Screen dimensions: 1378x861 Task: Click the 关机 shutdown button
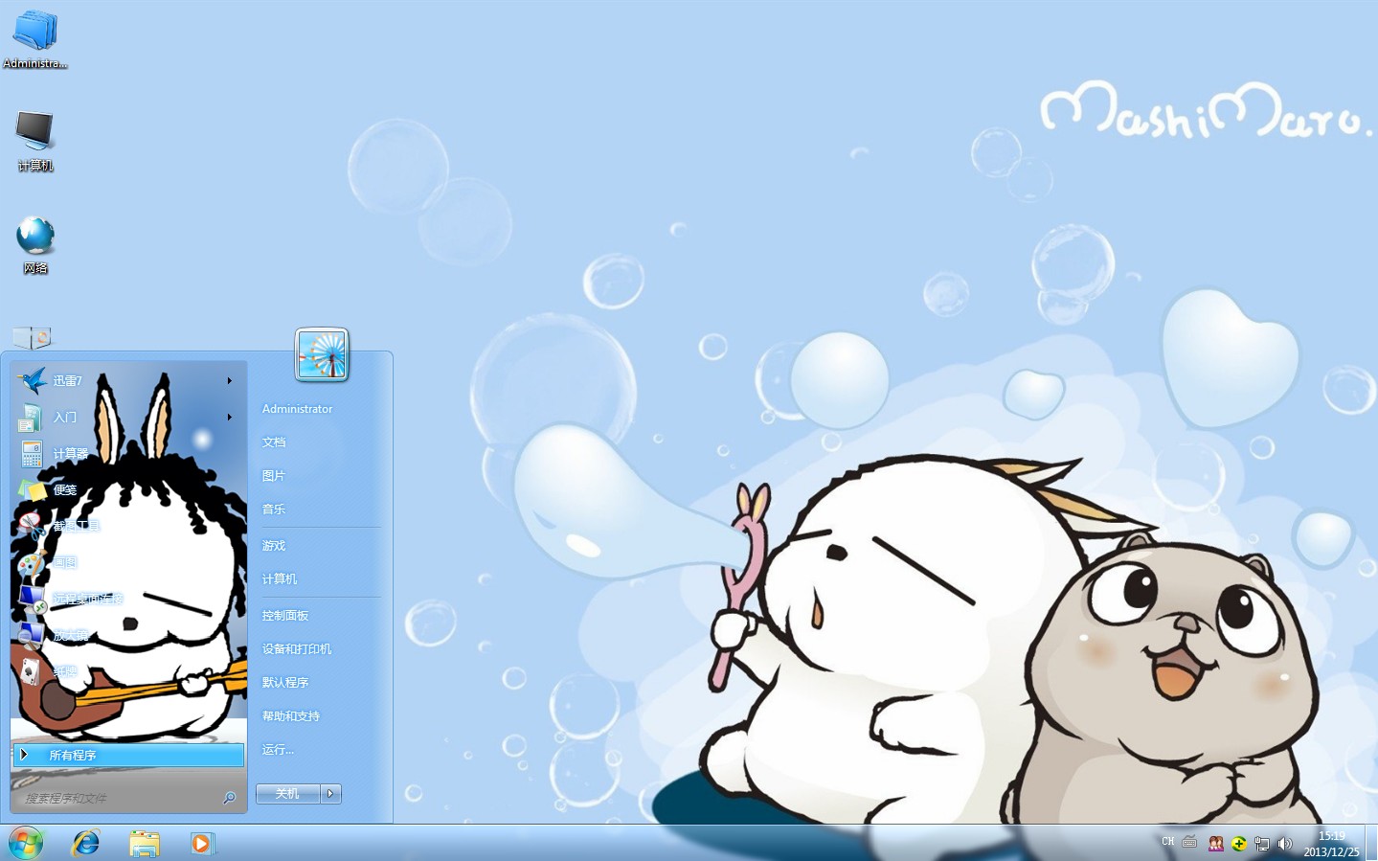pos(288,793)
